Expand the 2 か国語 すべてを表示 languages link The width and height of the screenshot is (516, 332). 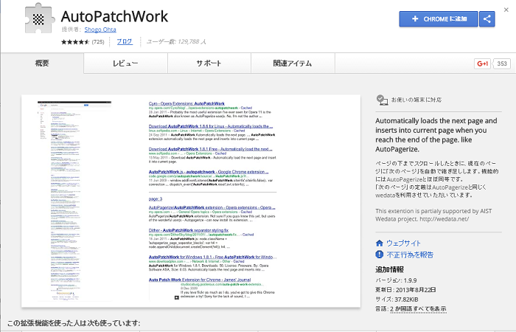click(418, 309)
